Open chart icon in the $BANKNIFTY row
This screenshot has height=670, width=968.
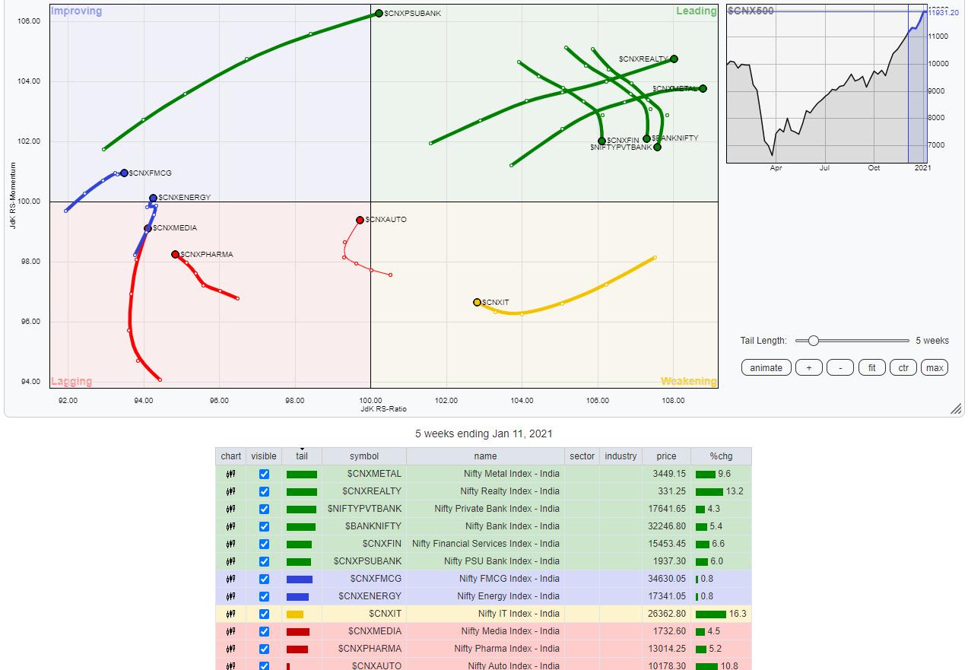click(230, 526)
